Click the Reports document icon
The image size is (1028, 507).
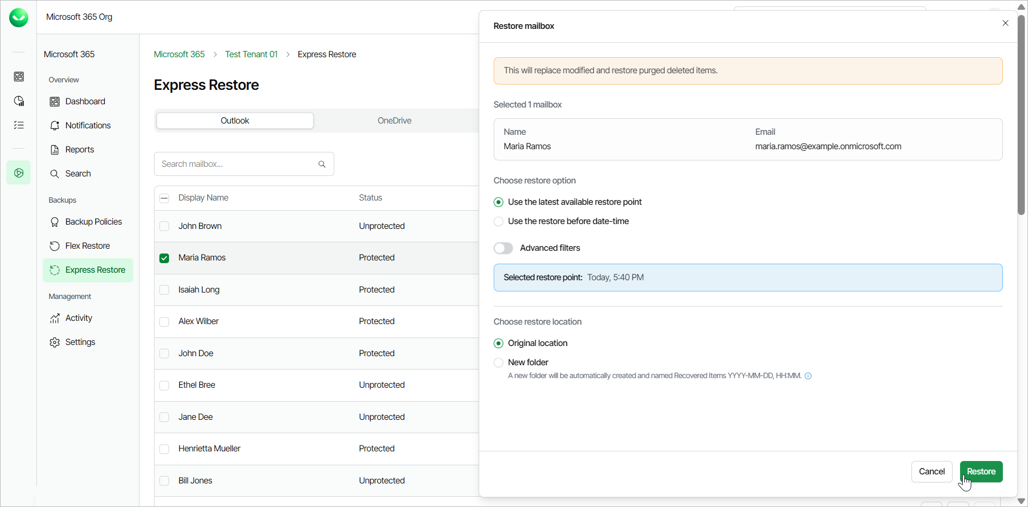(x=55, y=150)
